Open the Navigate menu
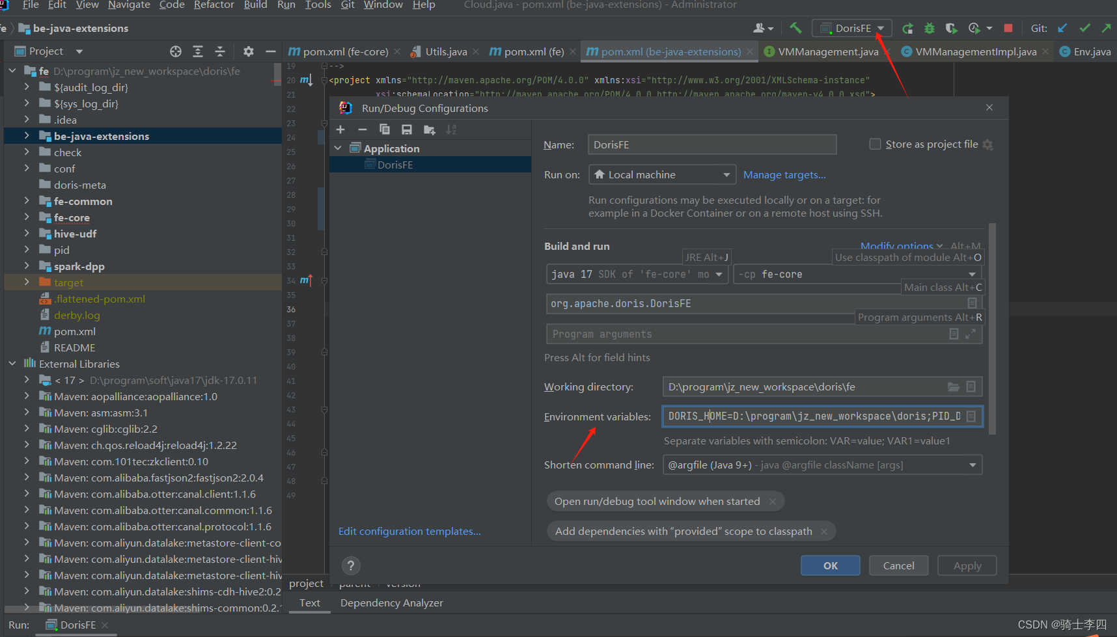The width and height of the screenshot is (1117, 637). [x=129, y=5]
